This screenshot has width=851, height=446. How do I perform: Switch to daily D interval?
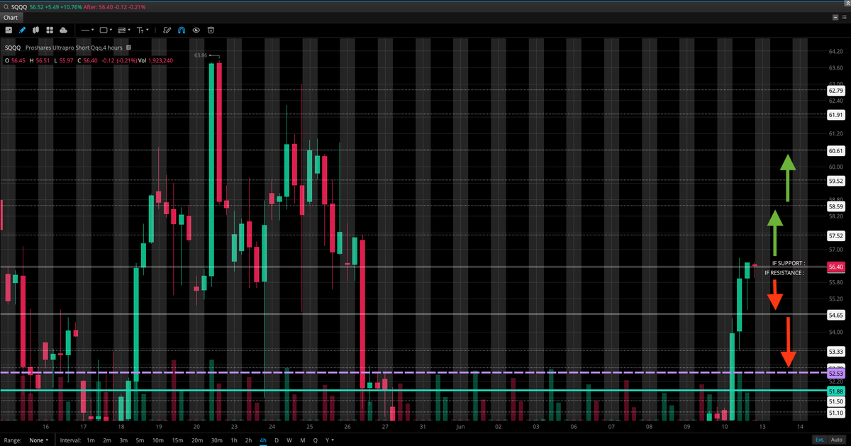click(277, 440)
